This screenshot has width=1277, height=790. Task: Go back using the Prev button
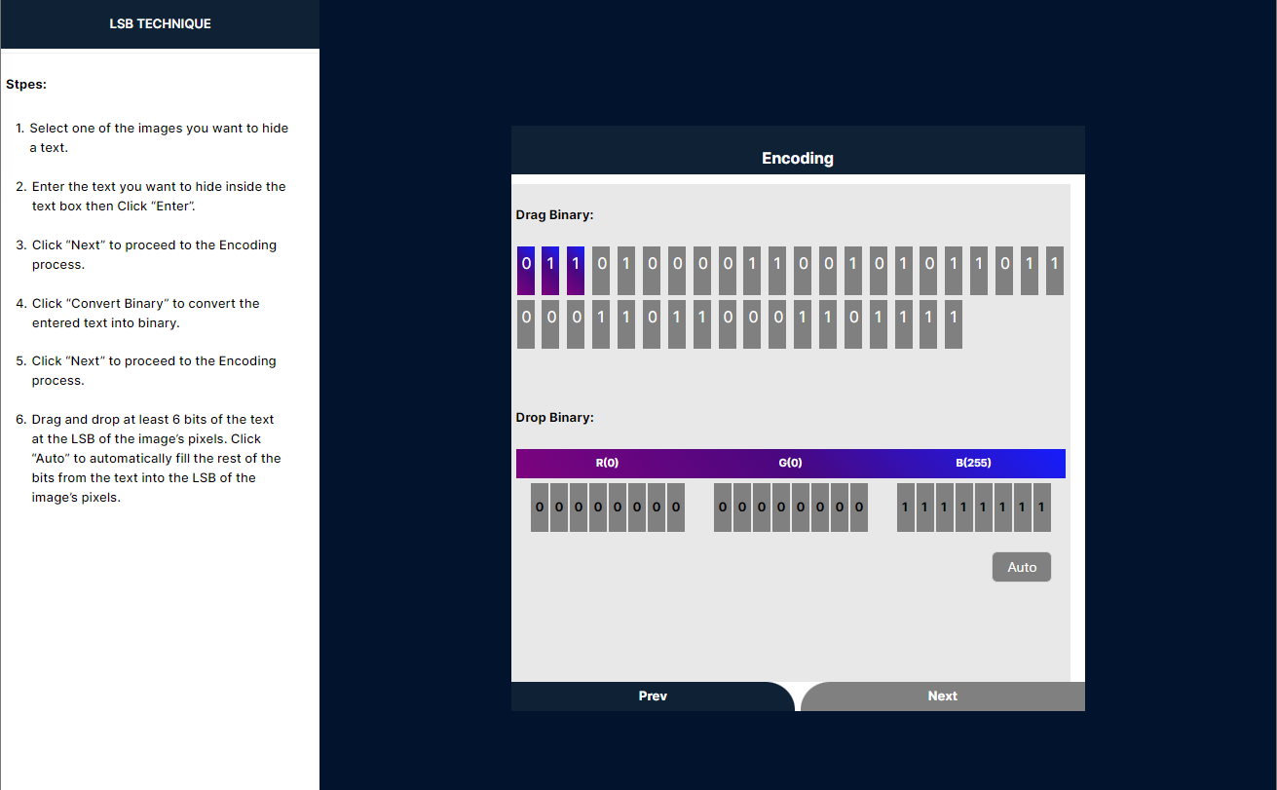(653, 696)
